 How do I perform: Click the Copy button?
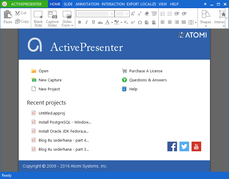pos(22,21)
